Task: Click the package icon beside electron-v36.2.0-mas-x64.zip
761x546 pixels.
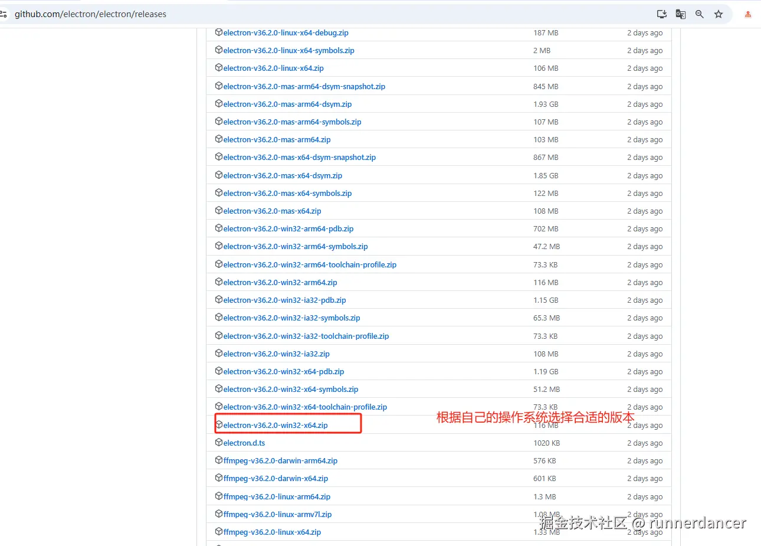Action: click(219, 211)
